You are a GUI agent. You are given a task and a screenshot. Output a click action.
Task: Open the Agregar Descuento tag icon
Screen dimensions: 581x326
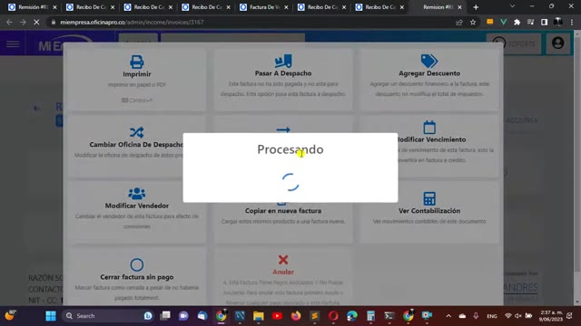(x=429, y=61)
